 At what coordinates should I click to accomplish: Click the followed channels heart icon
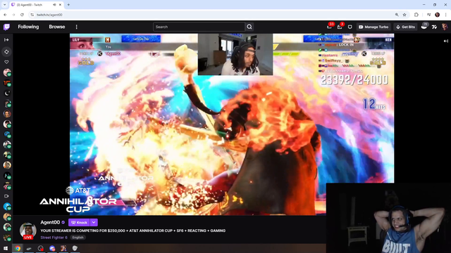coord(6,62)
